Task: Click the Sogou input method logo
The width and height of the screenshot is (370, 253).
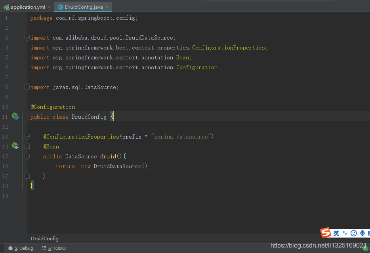Action: coord(325,233)
